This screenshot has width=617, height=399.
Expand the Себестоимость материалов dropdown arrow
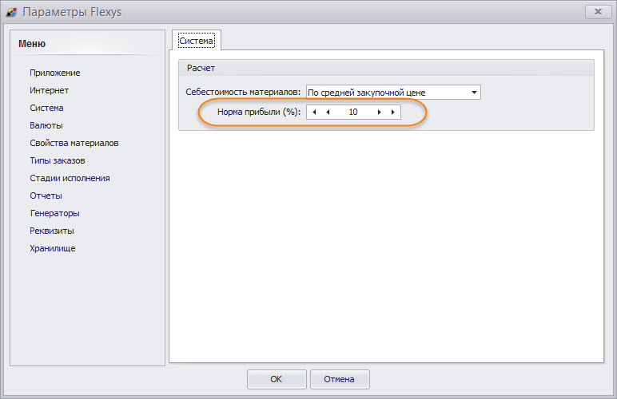pos(475,93)
